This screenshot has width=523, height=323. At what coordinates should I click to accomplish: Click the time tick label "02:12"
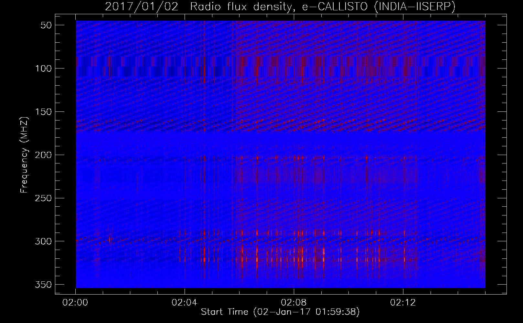click(x=403, y=303)
